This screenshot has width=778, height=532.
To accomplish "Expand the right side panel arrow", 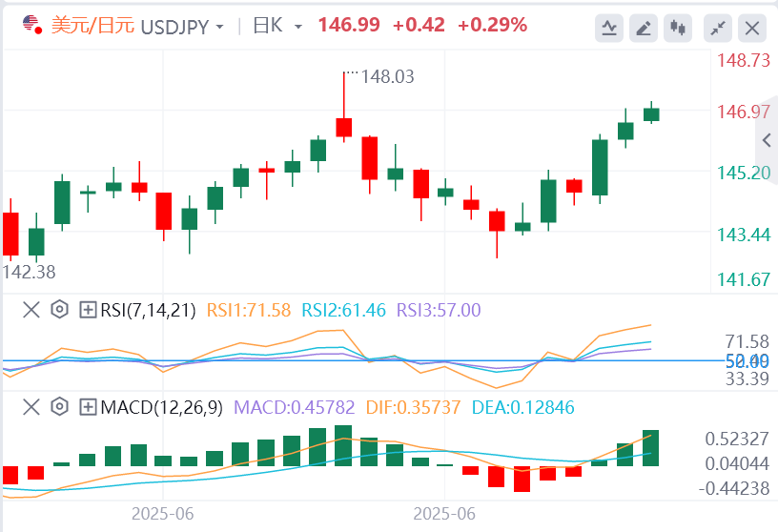I will pos(768,141).
